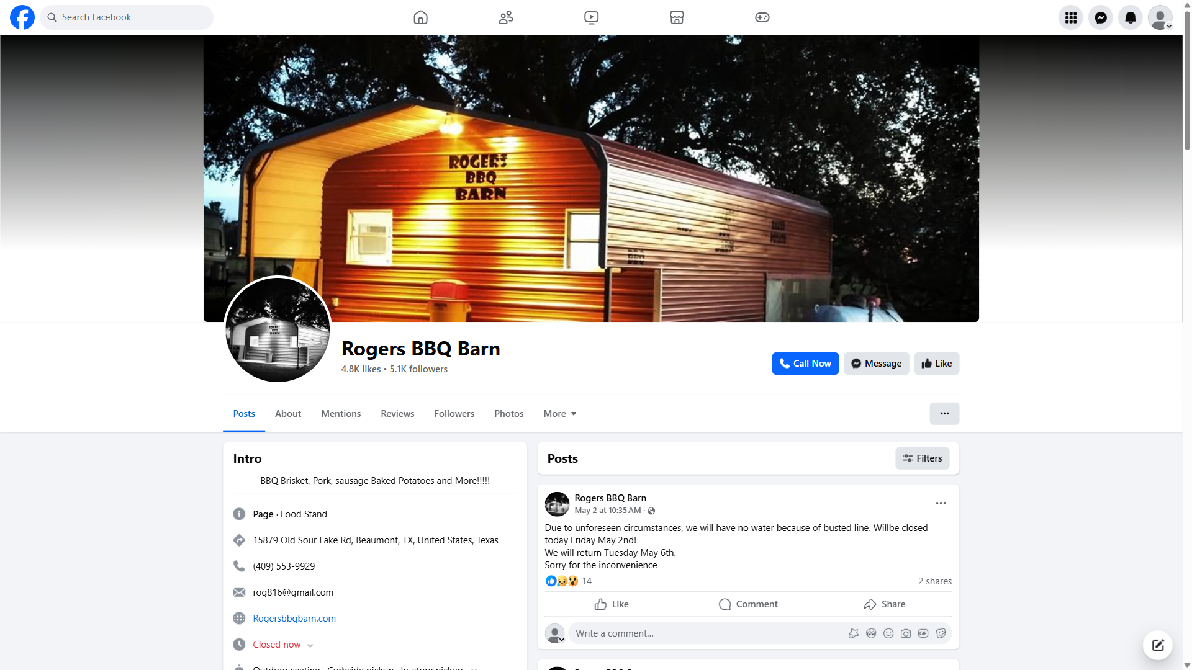Click the Call Now button

pyautogui.click(x=805, y=364)
